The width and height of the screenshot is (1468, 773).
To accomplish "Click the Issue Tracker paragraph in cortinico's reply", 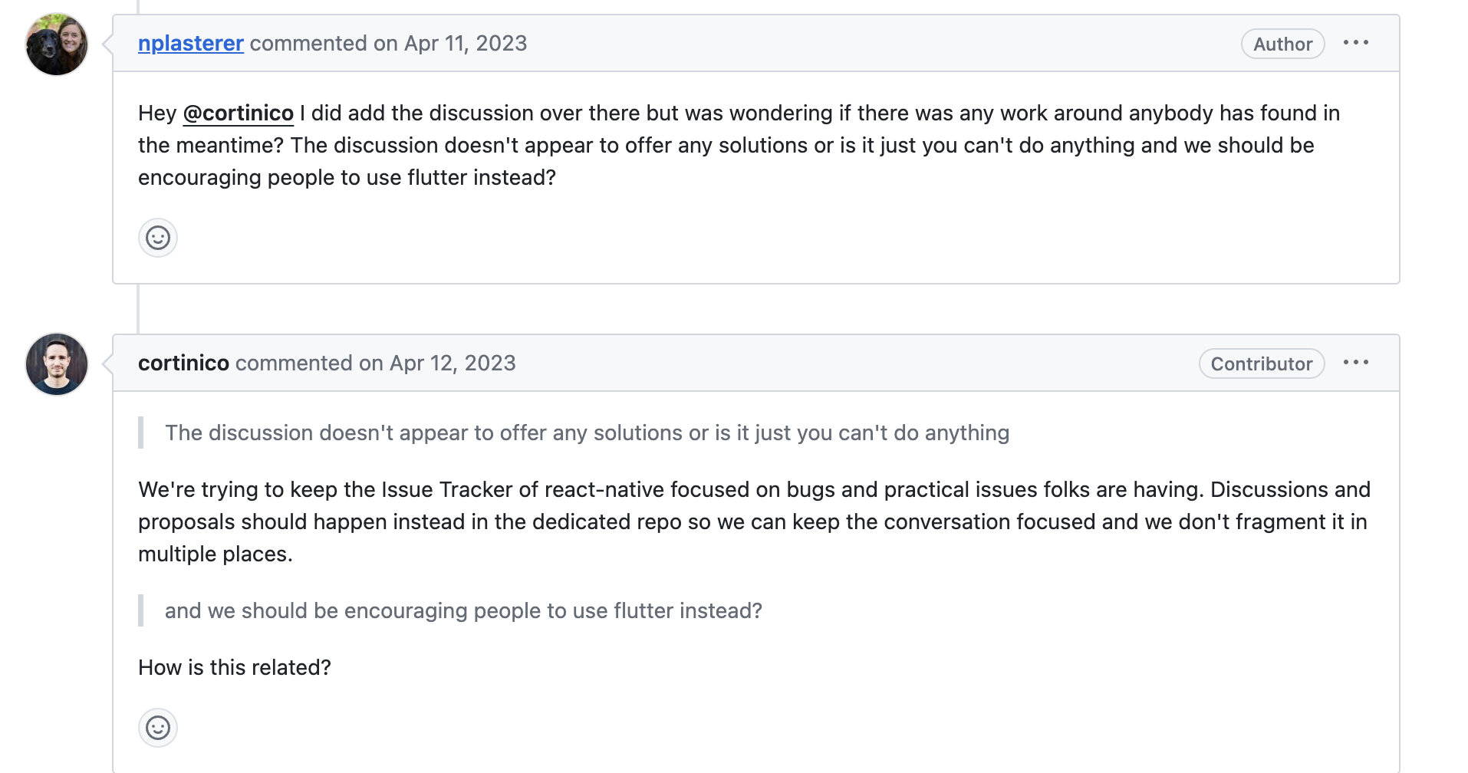I will click(755, 521).
